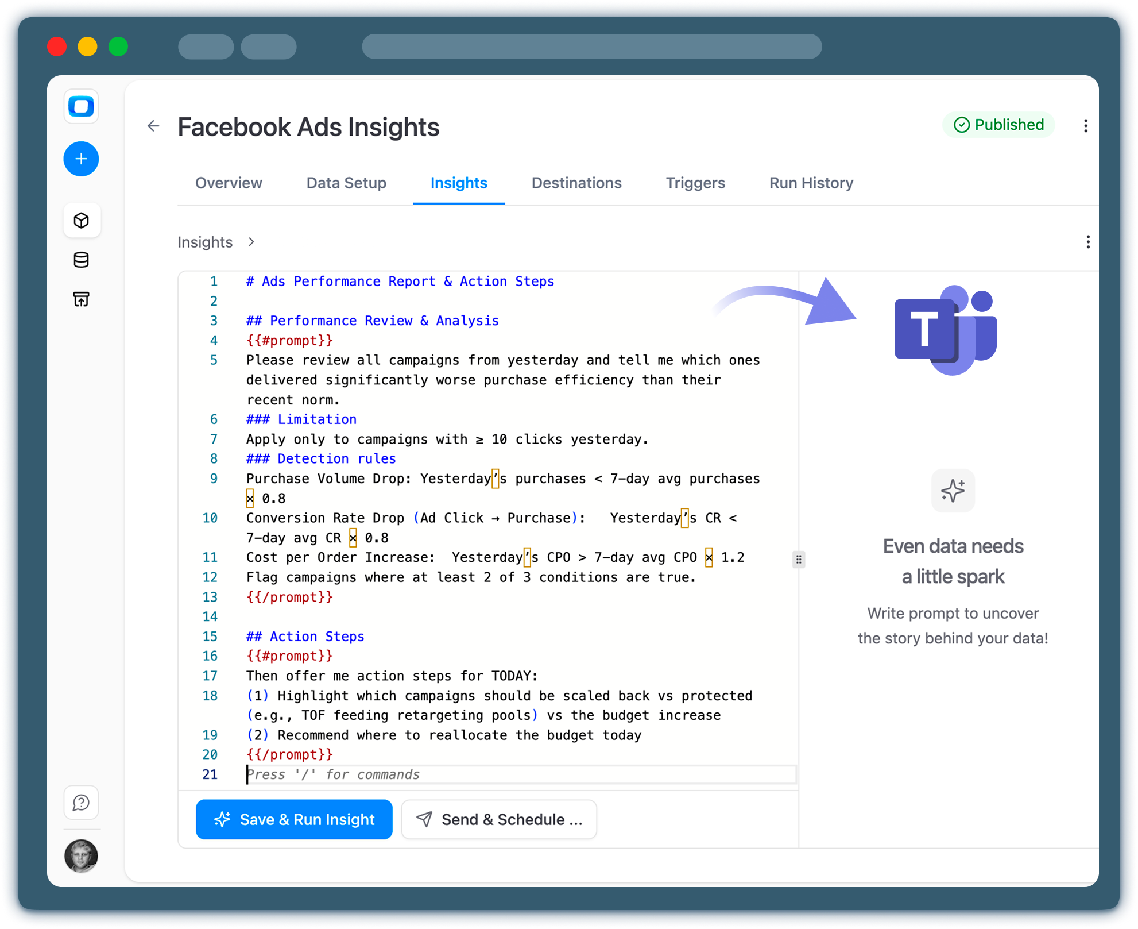Click the profile avatar at bottom of sidebar
This screenshot has width=1138, height=929.
[x=81, y=857]
